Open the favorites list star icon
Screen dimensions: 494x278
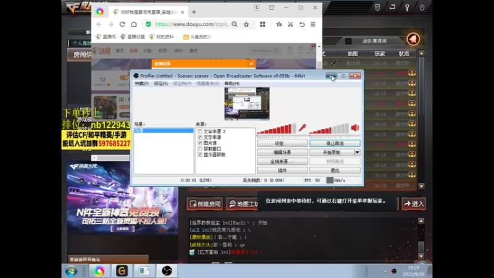point(279,24)
